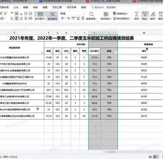Open the 单元格样式 cell style menu
163x159 pixels.
click(122, 19)
